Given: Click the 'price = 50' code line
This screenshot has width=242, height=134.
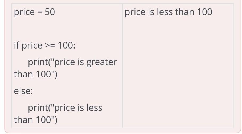Looking at the screenshot, I should tap(34, 12).
